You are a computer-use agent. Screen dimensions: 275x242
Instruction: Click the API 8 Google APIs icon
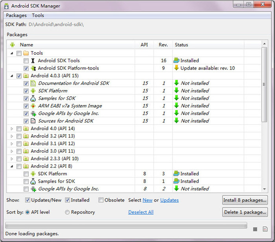point(33,189)
